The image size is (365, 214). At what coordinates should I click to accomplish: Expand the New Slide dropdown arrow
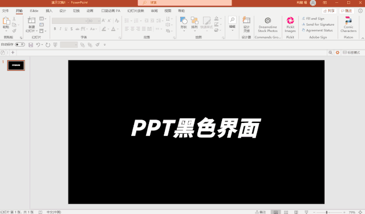pyautogui.click(x=36, y=31)
